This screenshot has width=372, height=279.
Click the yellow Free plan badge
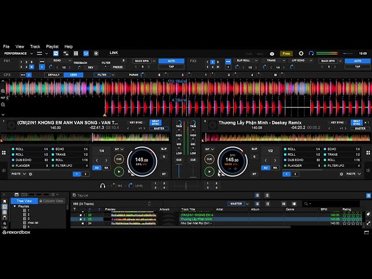[286, 53]
